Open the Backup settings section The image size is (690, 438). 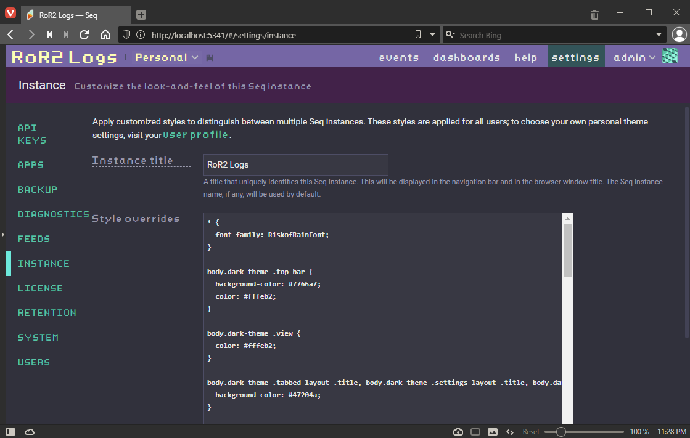[38, 190]
